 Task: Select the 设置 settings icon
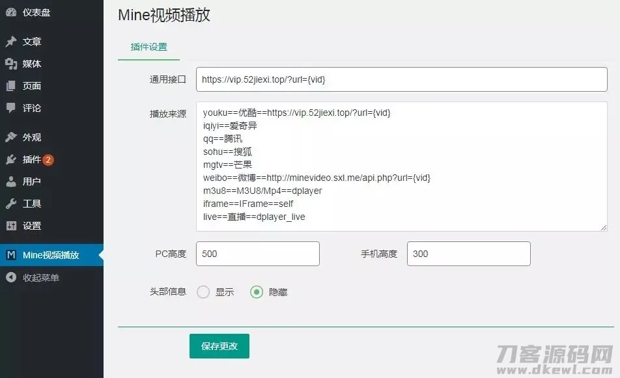11,226
